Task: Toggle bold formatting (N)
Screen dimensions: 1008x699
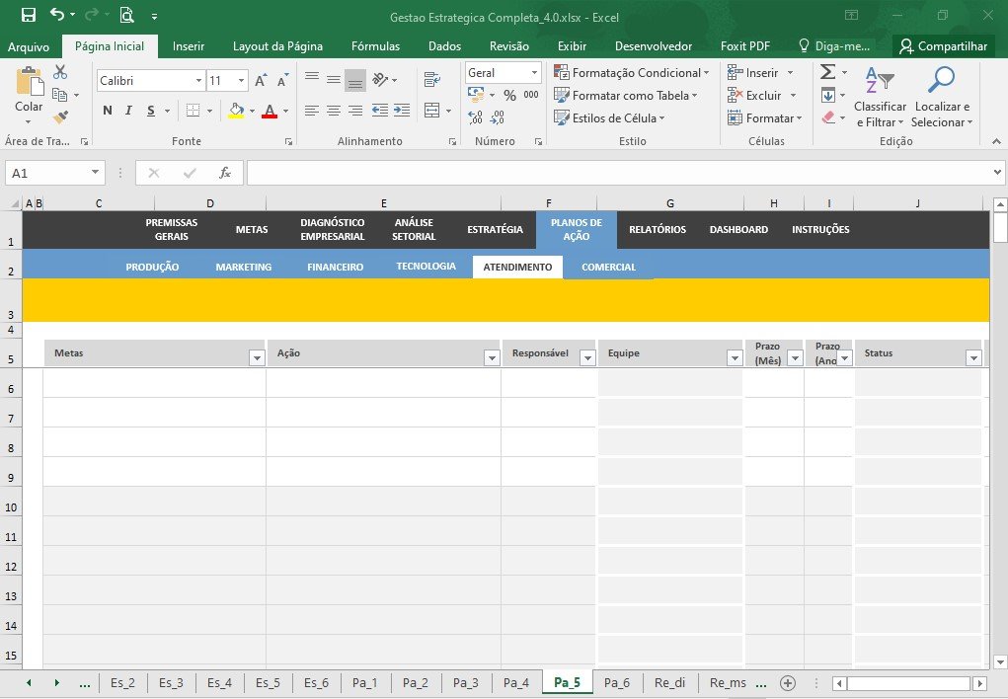Action: point(108,110)
